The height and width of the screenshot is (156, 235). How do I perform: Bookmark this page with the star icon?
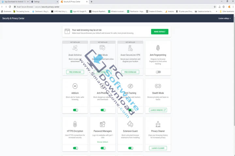point(215,7)
